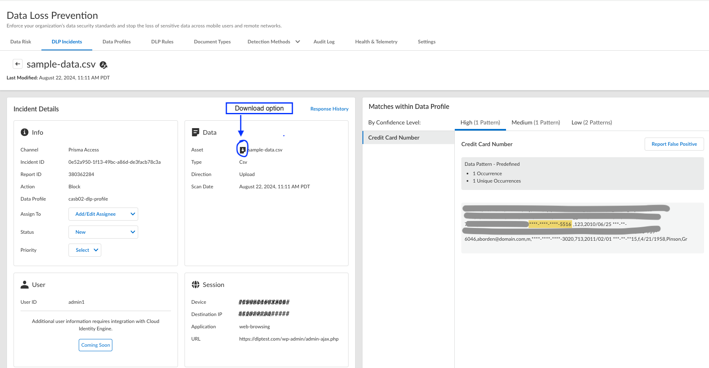Open the Response History link

(x=329, y=109)
